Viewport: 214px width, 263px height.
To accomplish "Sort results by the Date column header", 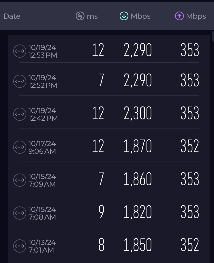I will coord(12,16).
